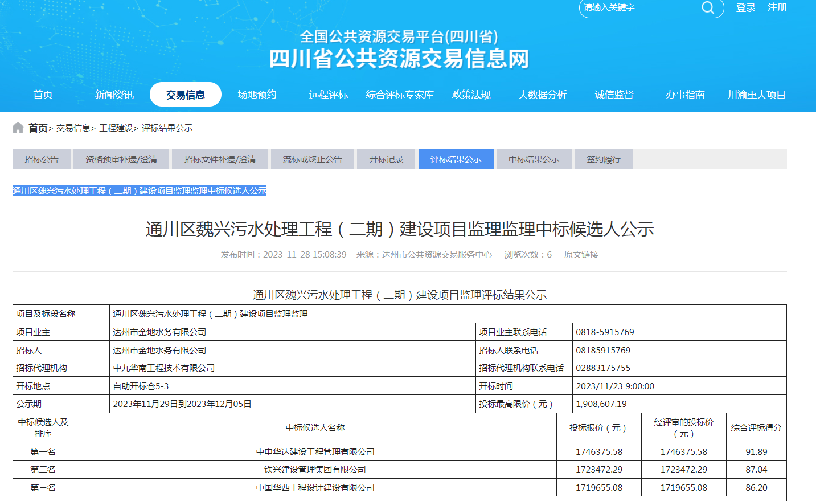Open the 政策法规 navigation menu
Screen dimensions: 816x501
click(x=471, y=95)
